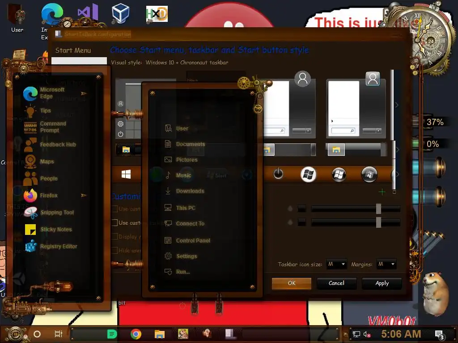
Task: Open Cortana circle on the taskbar
Action: [37, 334]
